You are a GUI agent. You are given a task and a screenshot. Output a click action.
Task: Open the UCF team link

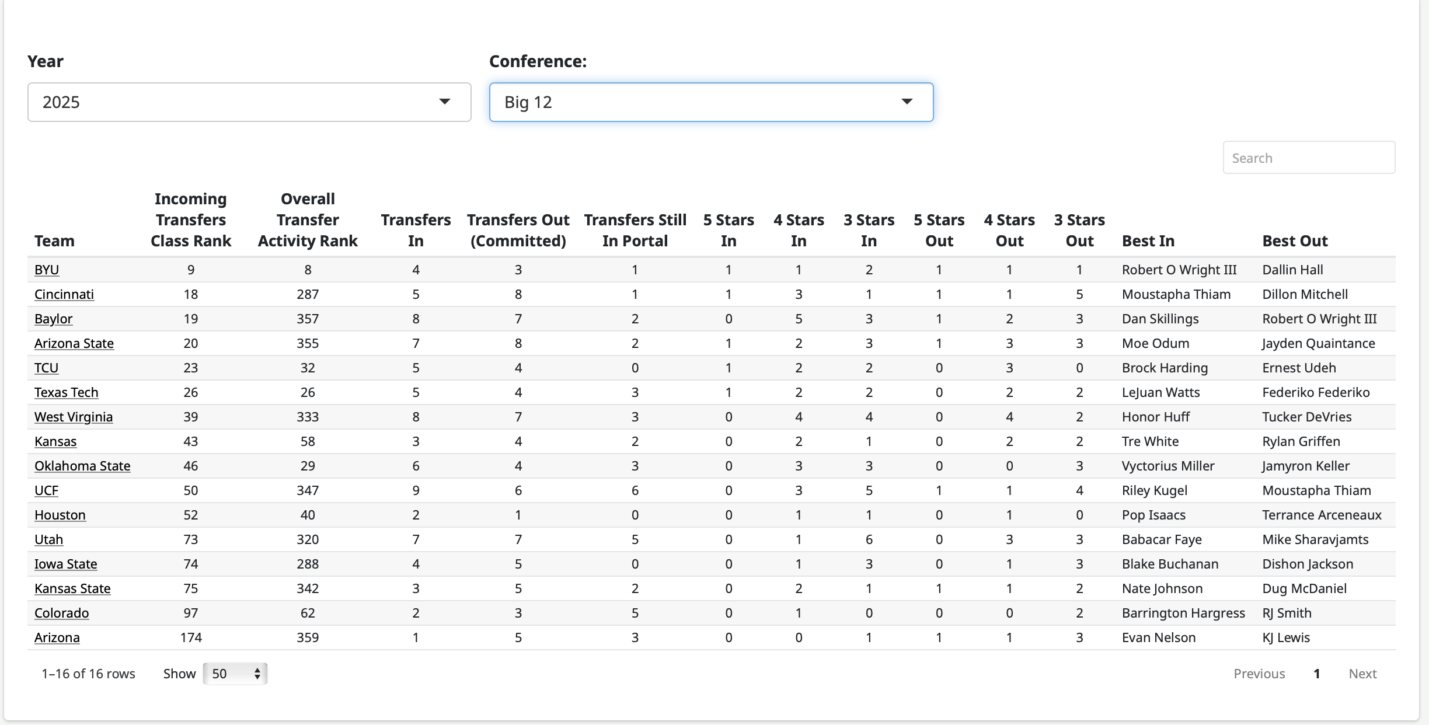[x=46, y=490]
